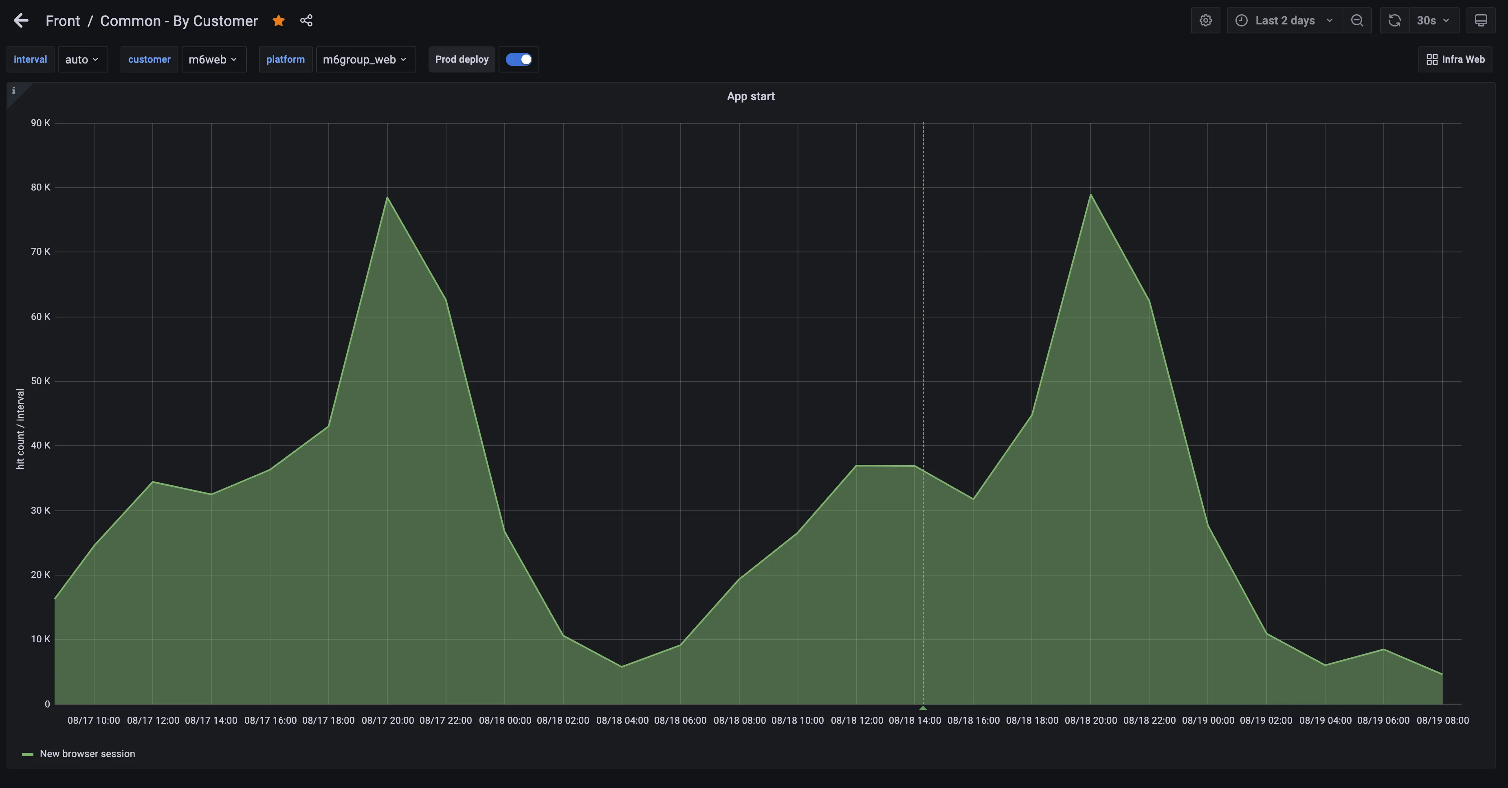Open the interval auto dropdown

point(82,59)
